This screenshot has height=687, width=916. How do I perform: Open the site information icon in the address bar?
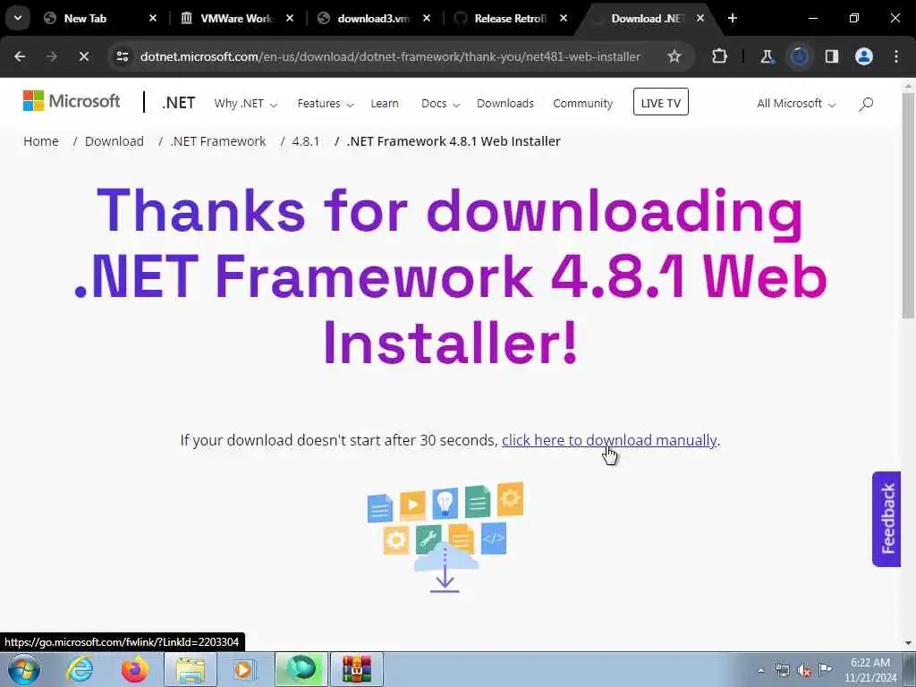(122, 56)
